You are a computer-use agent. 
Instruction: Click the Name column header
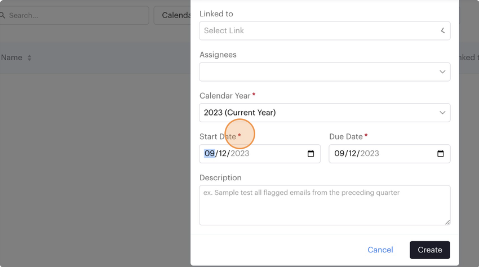point(12,58)
